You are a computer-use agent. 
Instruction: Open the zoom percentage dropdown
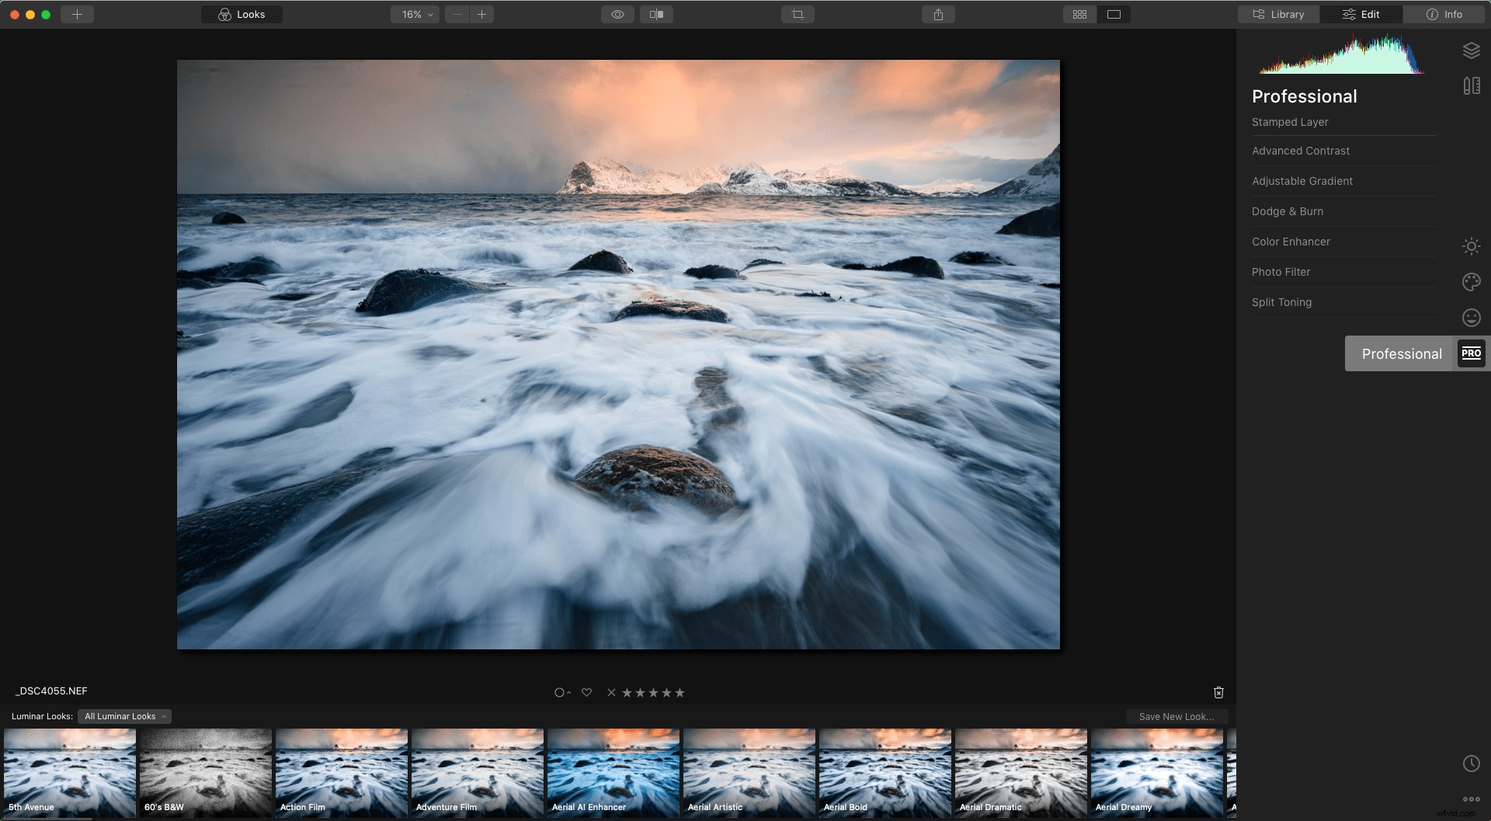tap(414, 14)
